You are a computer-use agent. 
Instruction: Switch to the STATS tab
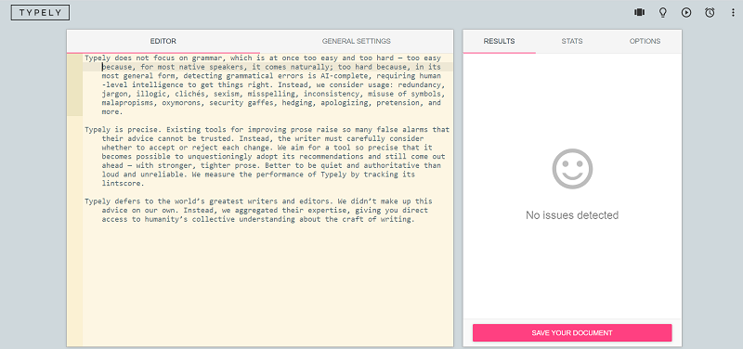pyautogui.click(x=572, y=41)
